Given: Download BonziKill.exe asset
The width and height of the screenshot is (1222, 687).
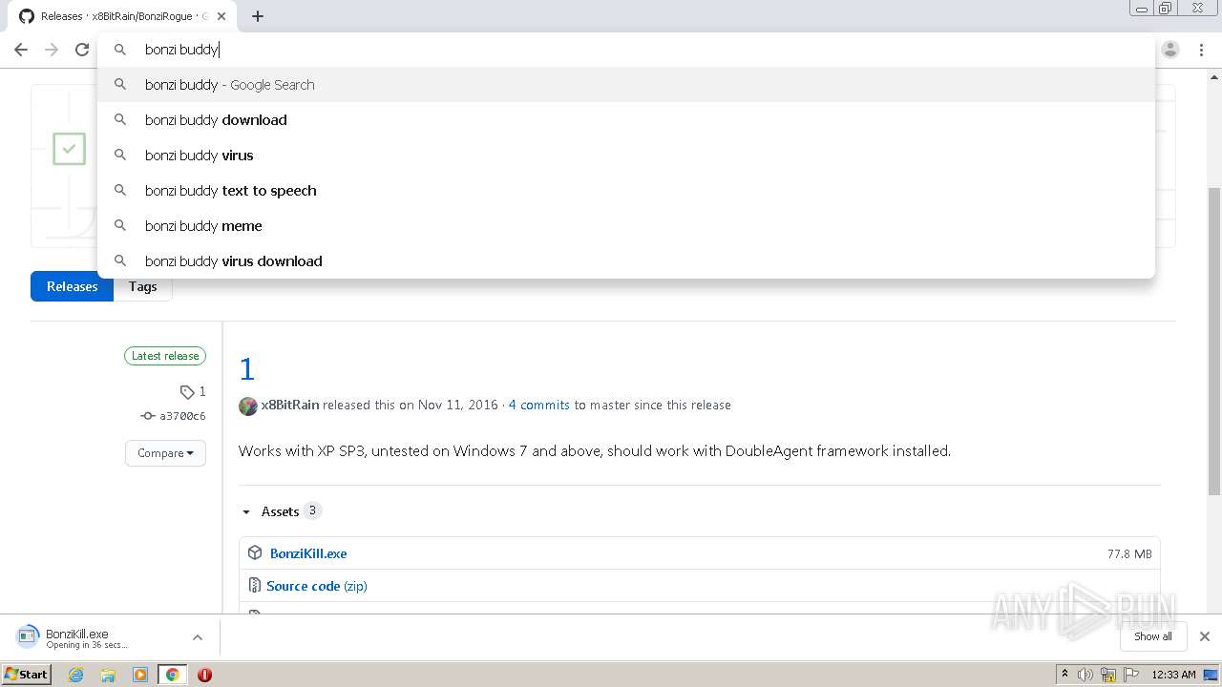Looking at the screenshot, I should point(308,553).
